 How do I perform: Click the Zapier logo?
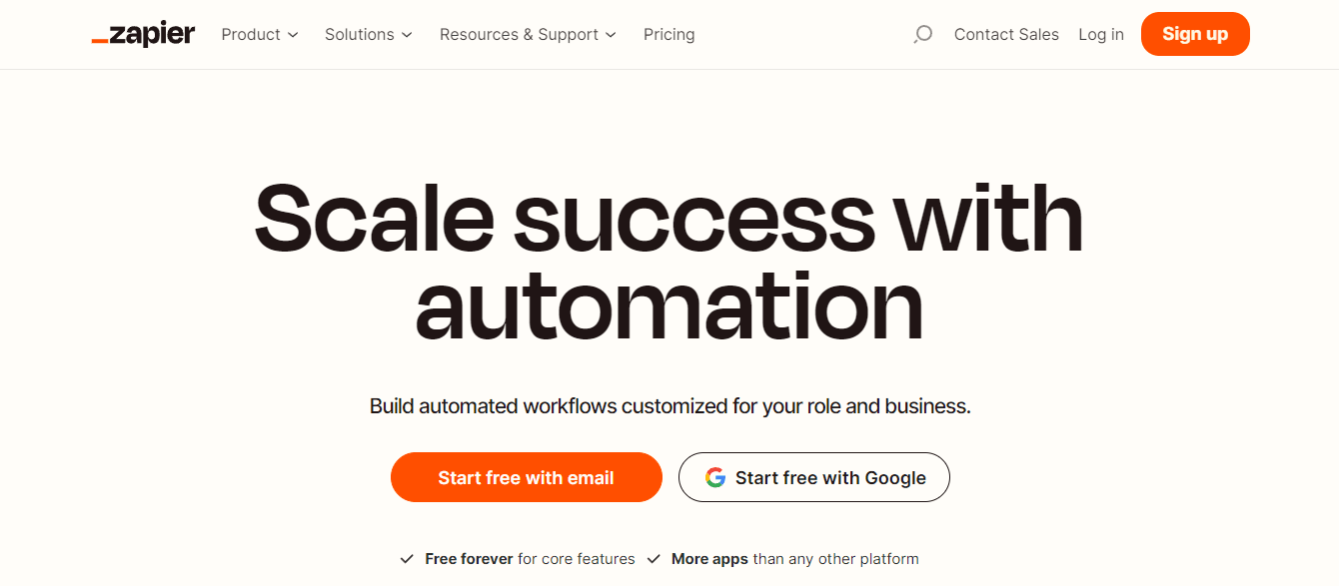[x=143, y=33]
